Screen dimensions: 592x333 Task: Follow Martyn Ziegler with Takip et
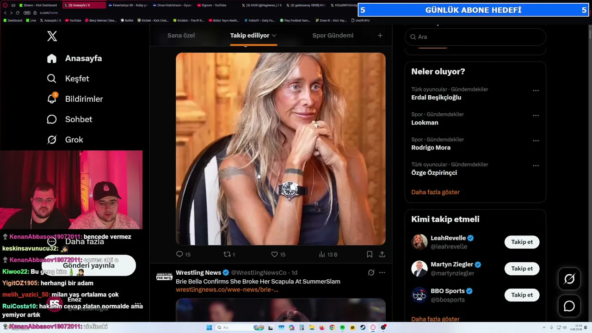pyautogui.click(x=522, y=268)
